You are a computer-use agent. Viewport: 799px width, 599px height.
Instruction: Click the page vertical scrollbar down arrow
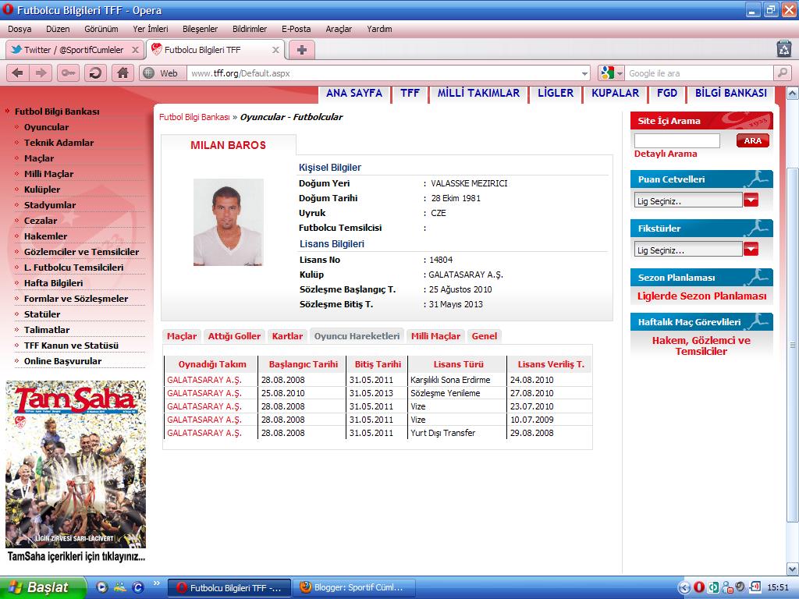click(793, 569)
